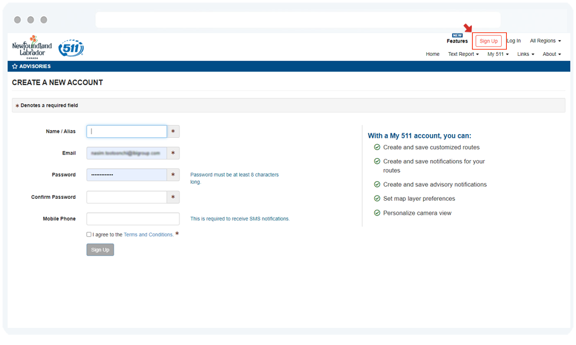Image resolution: width=576 pixels, height=345 pixels.
Task: Click the Advisories star icon
Action: pos(15,66)
